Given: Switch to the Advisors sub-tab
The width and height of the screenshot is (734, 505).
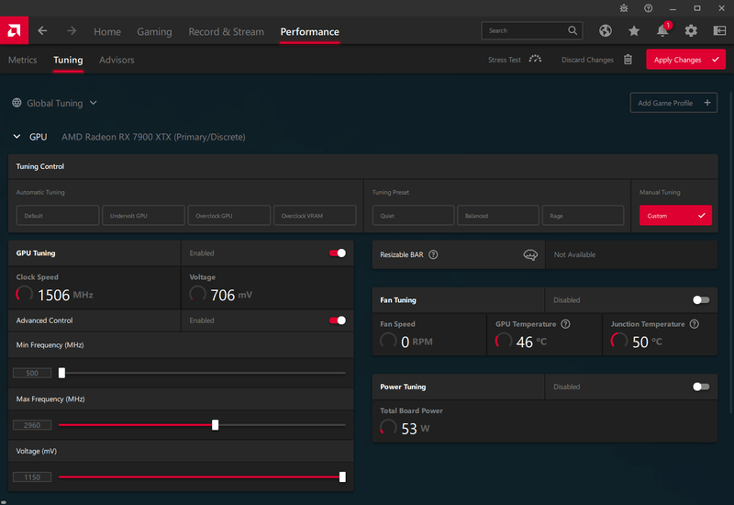Looking at the screenshot, I should click(x=117, y=60).
